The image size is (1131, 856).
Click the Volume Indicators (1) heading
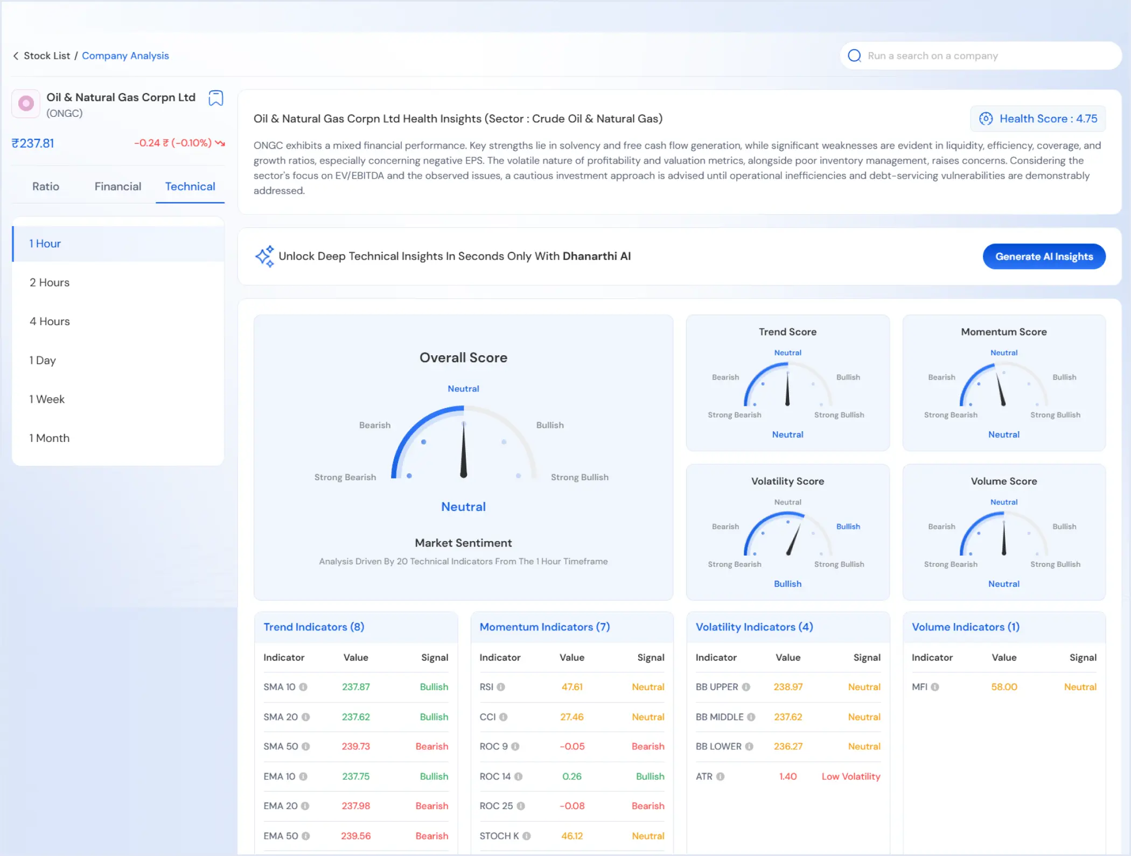(x=965, y=627)
